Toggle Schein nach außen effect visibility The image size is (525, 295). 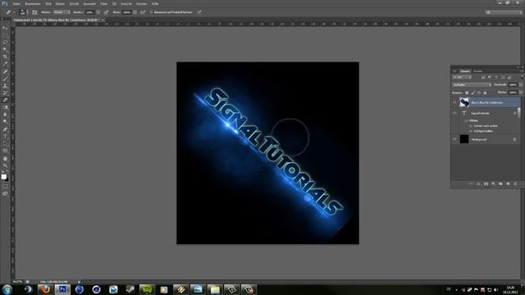[471, 126]
